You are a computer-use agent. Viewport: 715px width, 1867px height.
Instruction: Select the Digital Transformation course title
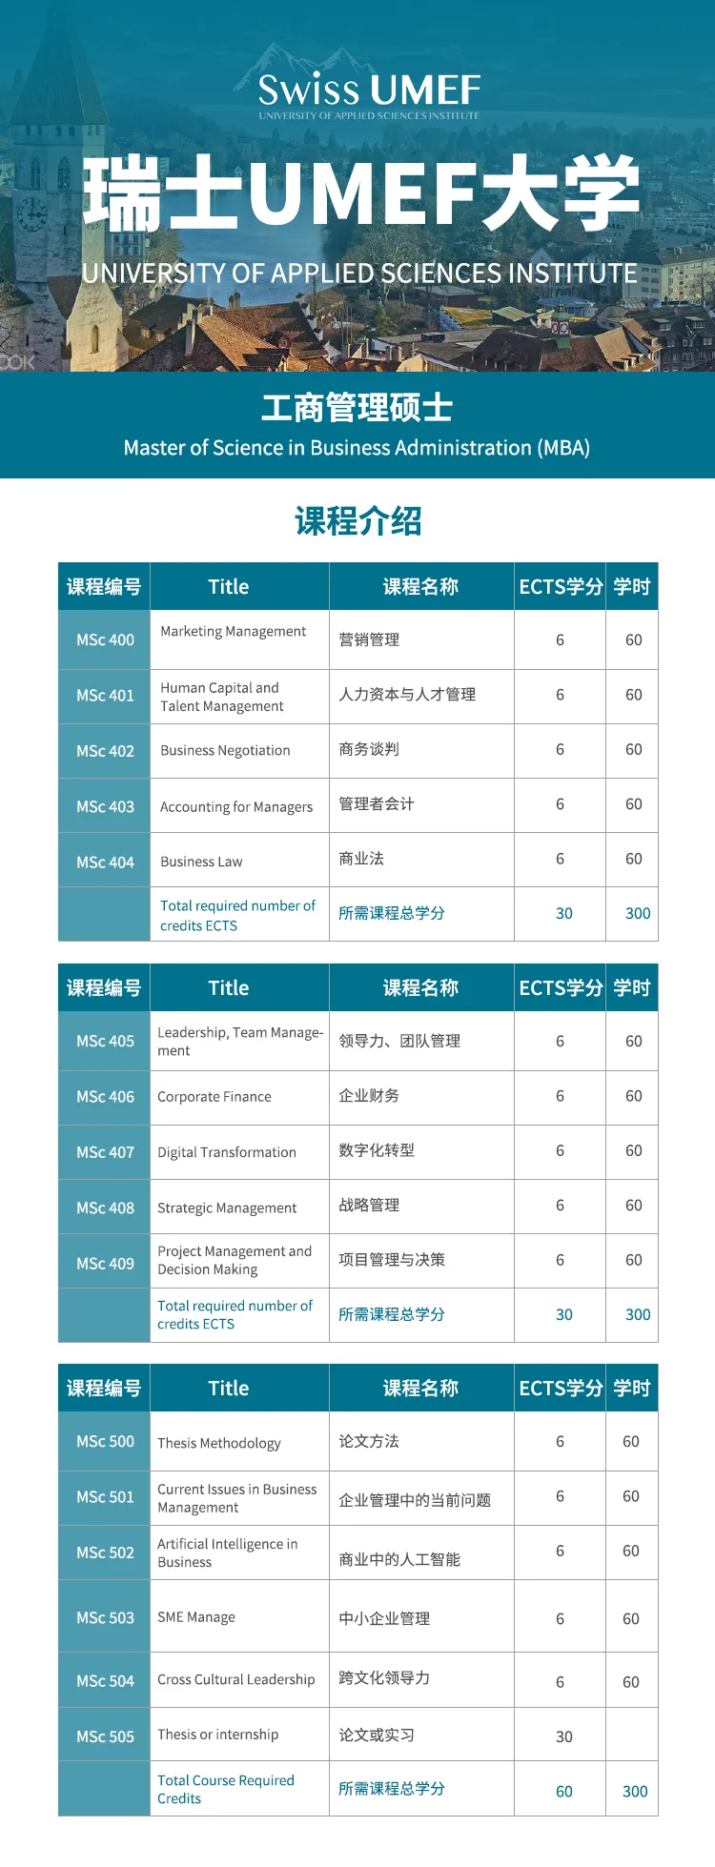(x=227, y=1152)
